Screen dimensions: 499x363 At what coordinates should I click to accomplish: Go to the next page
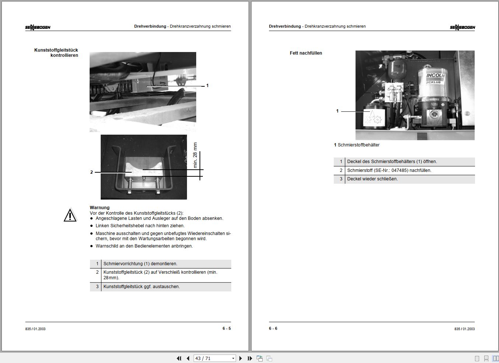[x=240, y=358]
